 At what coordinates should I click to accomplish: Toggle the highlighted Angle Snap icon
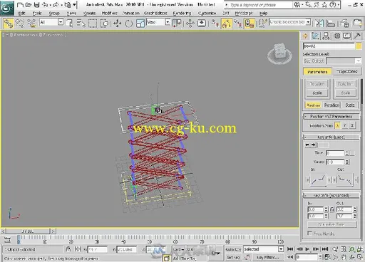pos(227,23)
